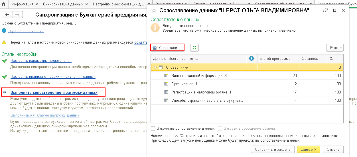Click the favorite star icon in dialog title

154,10
